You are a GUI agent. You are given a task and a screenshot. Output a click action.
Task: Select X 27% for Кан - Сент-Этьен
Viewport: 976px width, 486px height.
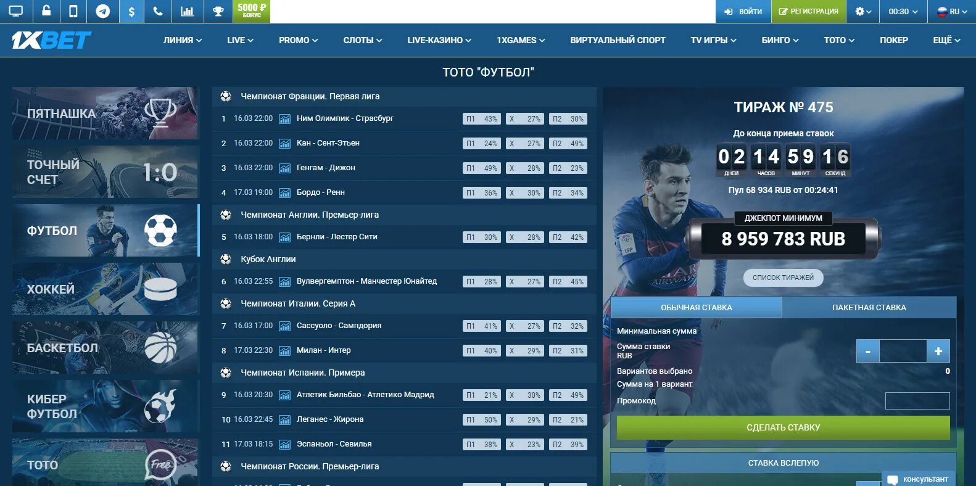point(525,144)
